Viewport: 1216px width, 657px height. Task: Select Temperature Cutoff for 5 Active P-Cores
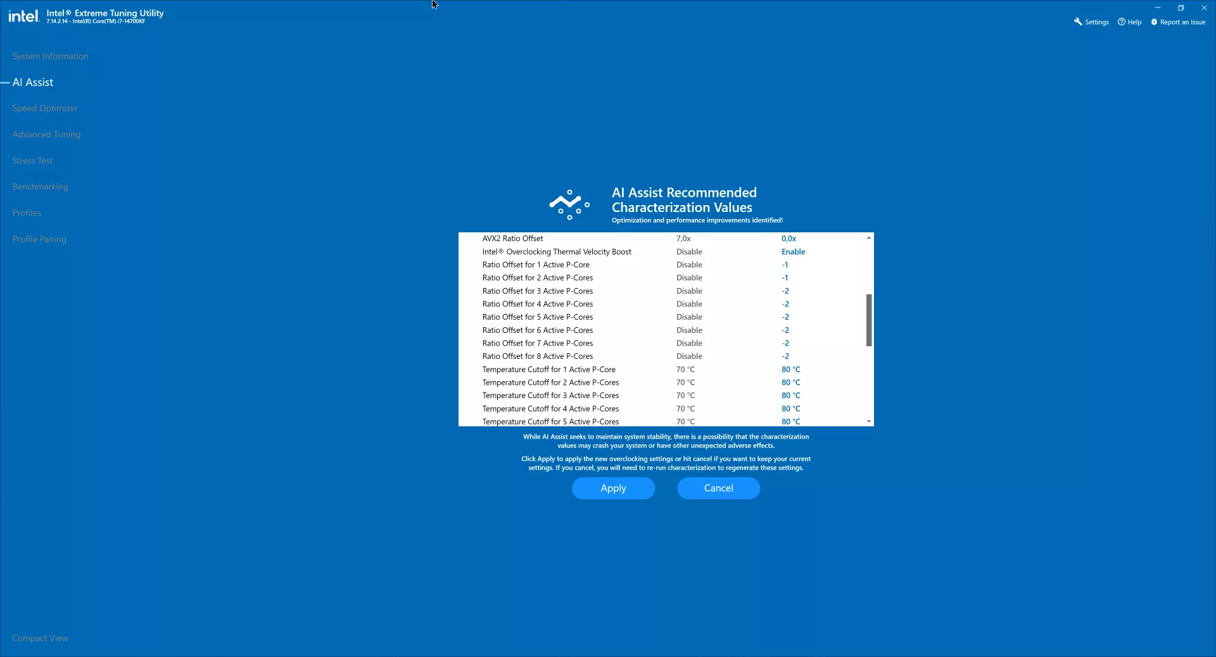click(662, 421)
